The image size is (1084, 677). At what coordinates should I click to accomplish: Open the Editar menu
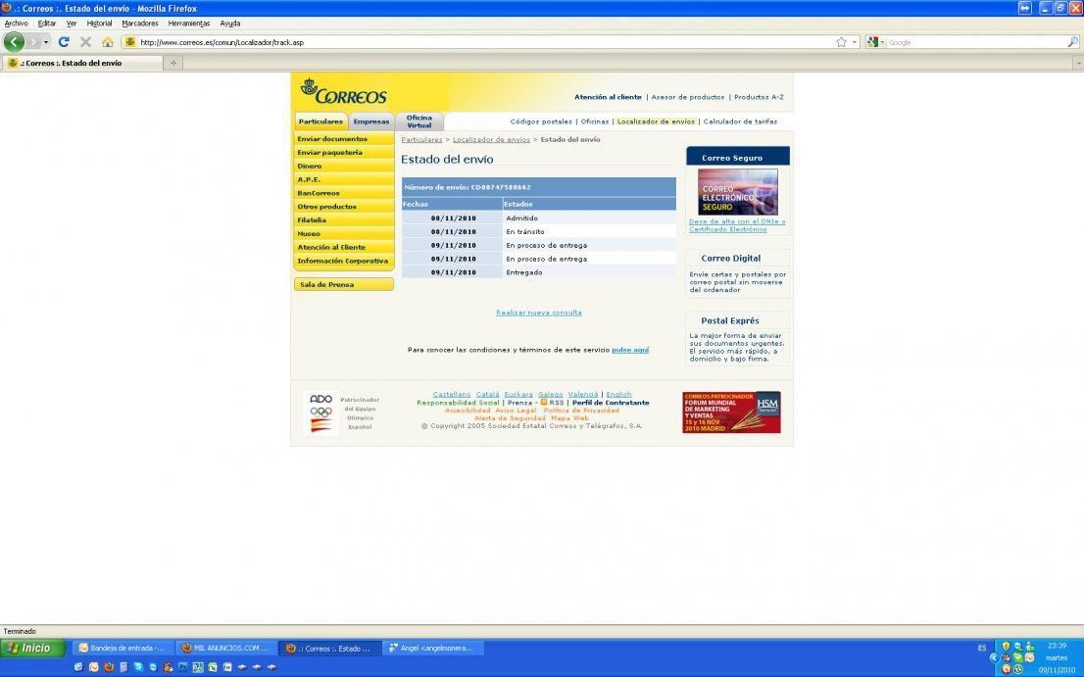[47, 24]
